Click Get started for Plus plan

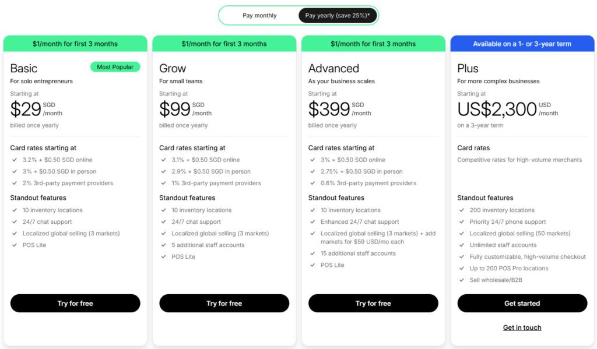(x=522, y=304)
